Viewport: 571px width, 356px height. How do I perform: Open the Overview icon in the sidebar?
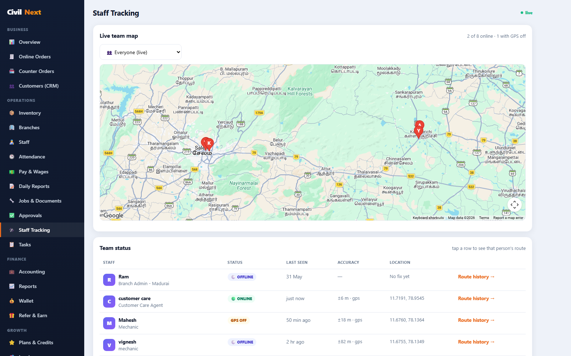(12, 42)
